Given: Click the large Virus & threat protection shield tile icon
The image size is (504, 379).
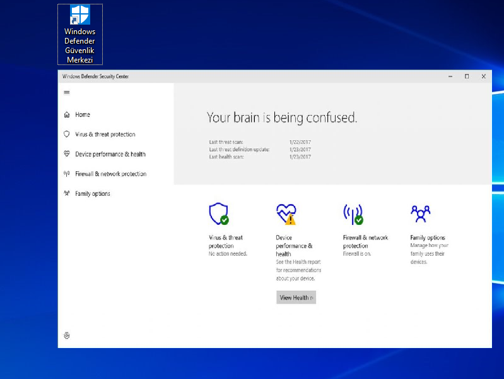Looking at the screenshot, I should point(219,214).
